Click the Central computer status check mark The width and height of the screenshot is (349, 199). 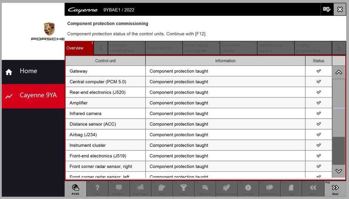coord(319,81)
